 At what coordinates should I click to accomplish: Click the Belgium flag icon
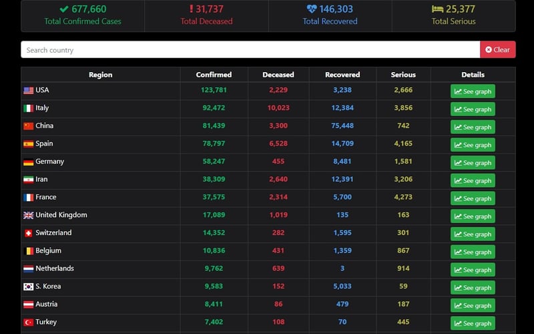pos(28,251)
